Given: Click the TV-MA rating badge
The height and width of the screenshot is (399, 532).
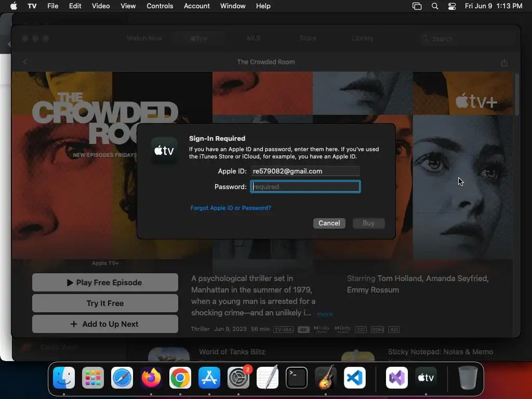Looking at the screenshot, I should (283, 329).
